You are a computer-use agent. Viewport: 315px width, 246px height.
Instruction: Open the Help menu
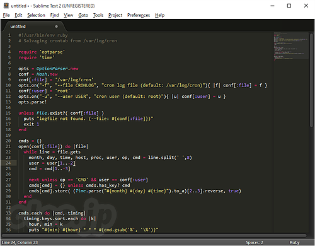(159, 15)
